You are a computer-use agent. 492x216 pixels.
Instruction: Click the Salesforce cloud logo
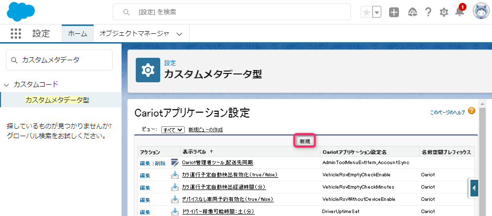21,11
